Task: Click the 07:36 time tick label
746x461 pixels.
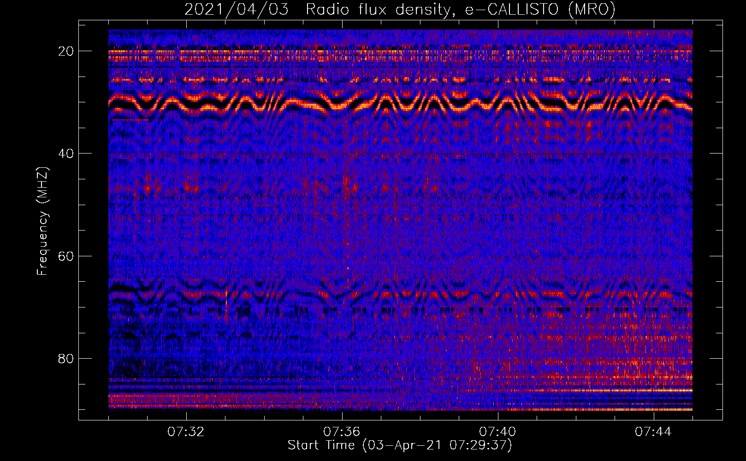Action: (342, 432)
